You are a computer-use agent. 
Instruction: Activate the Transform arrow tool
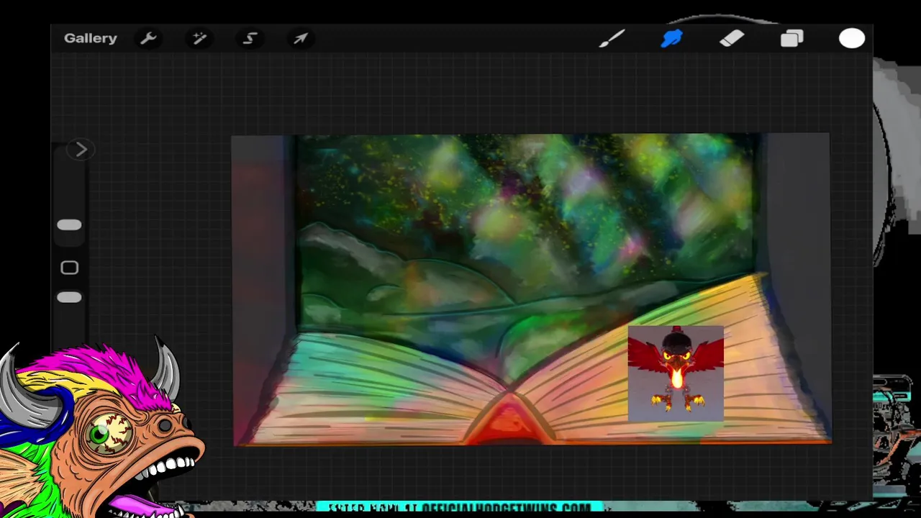click(300, 38)
